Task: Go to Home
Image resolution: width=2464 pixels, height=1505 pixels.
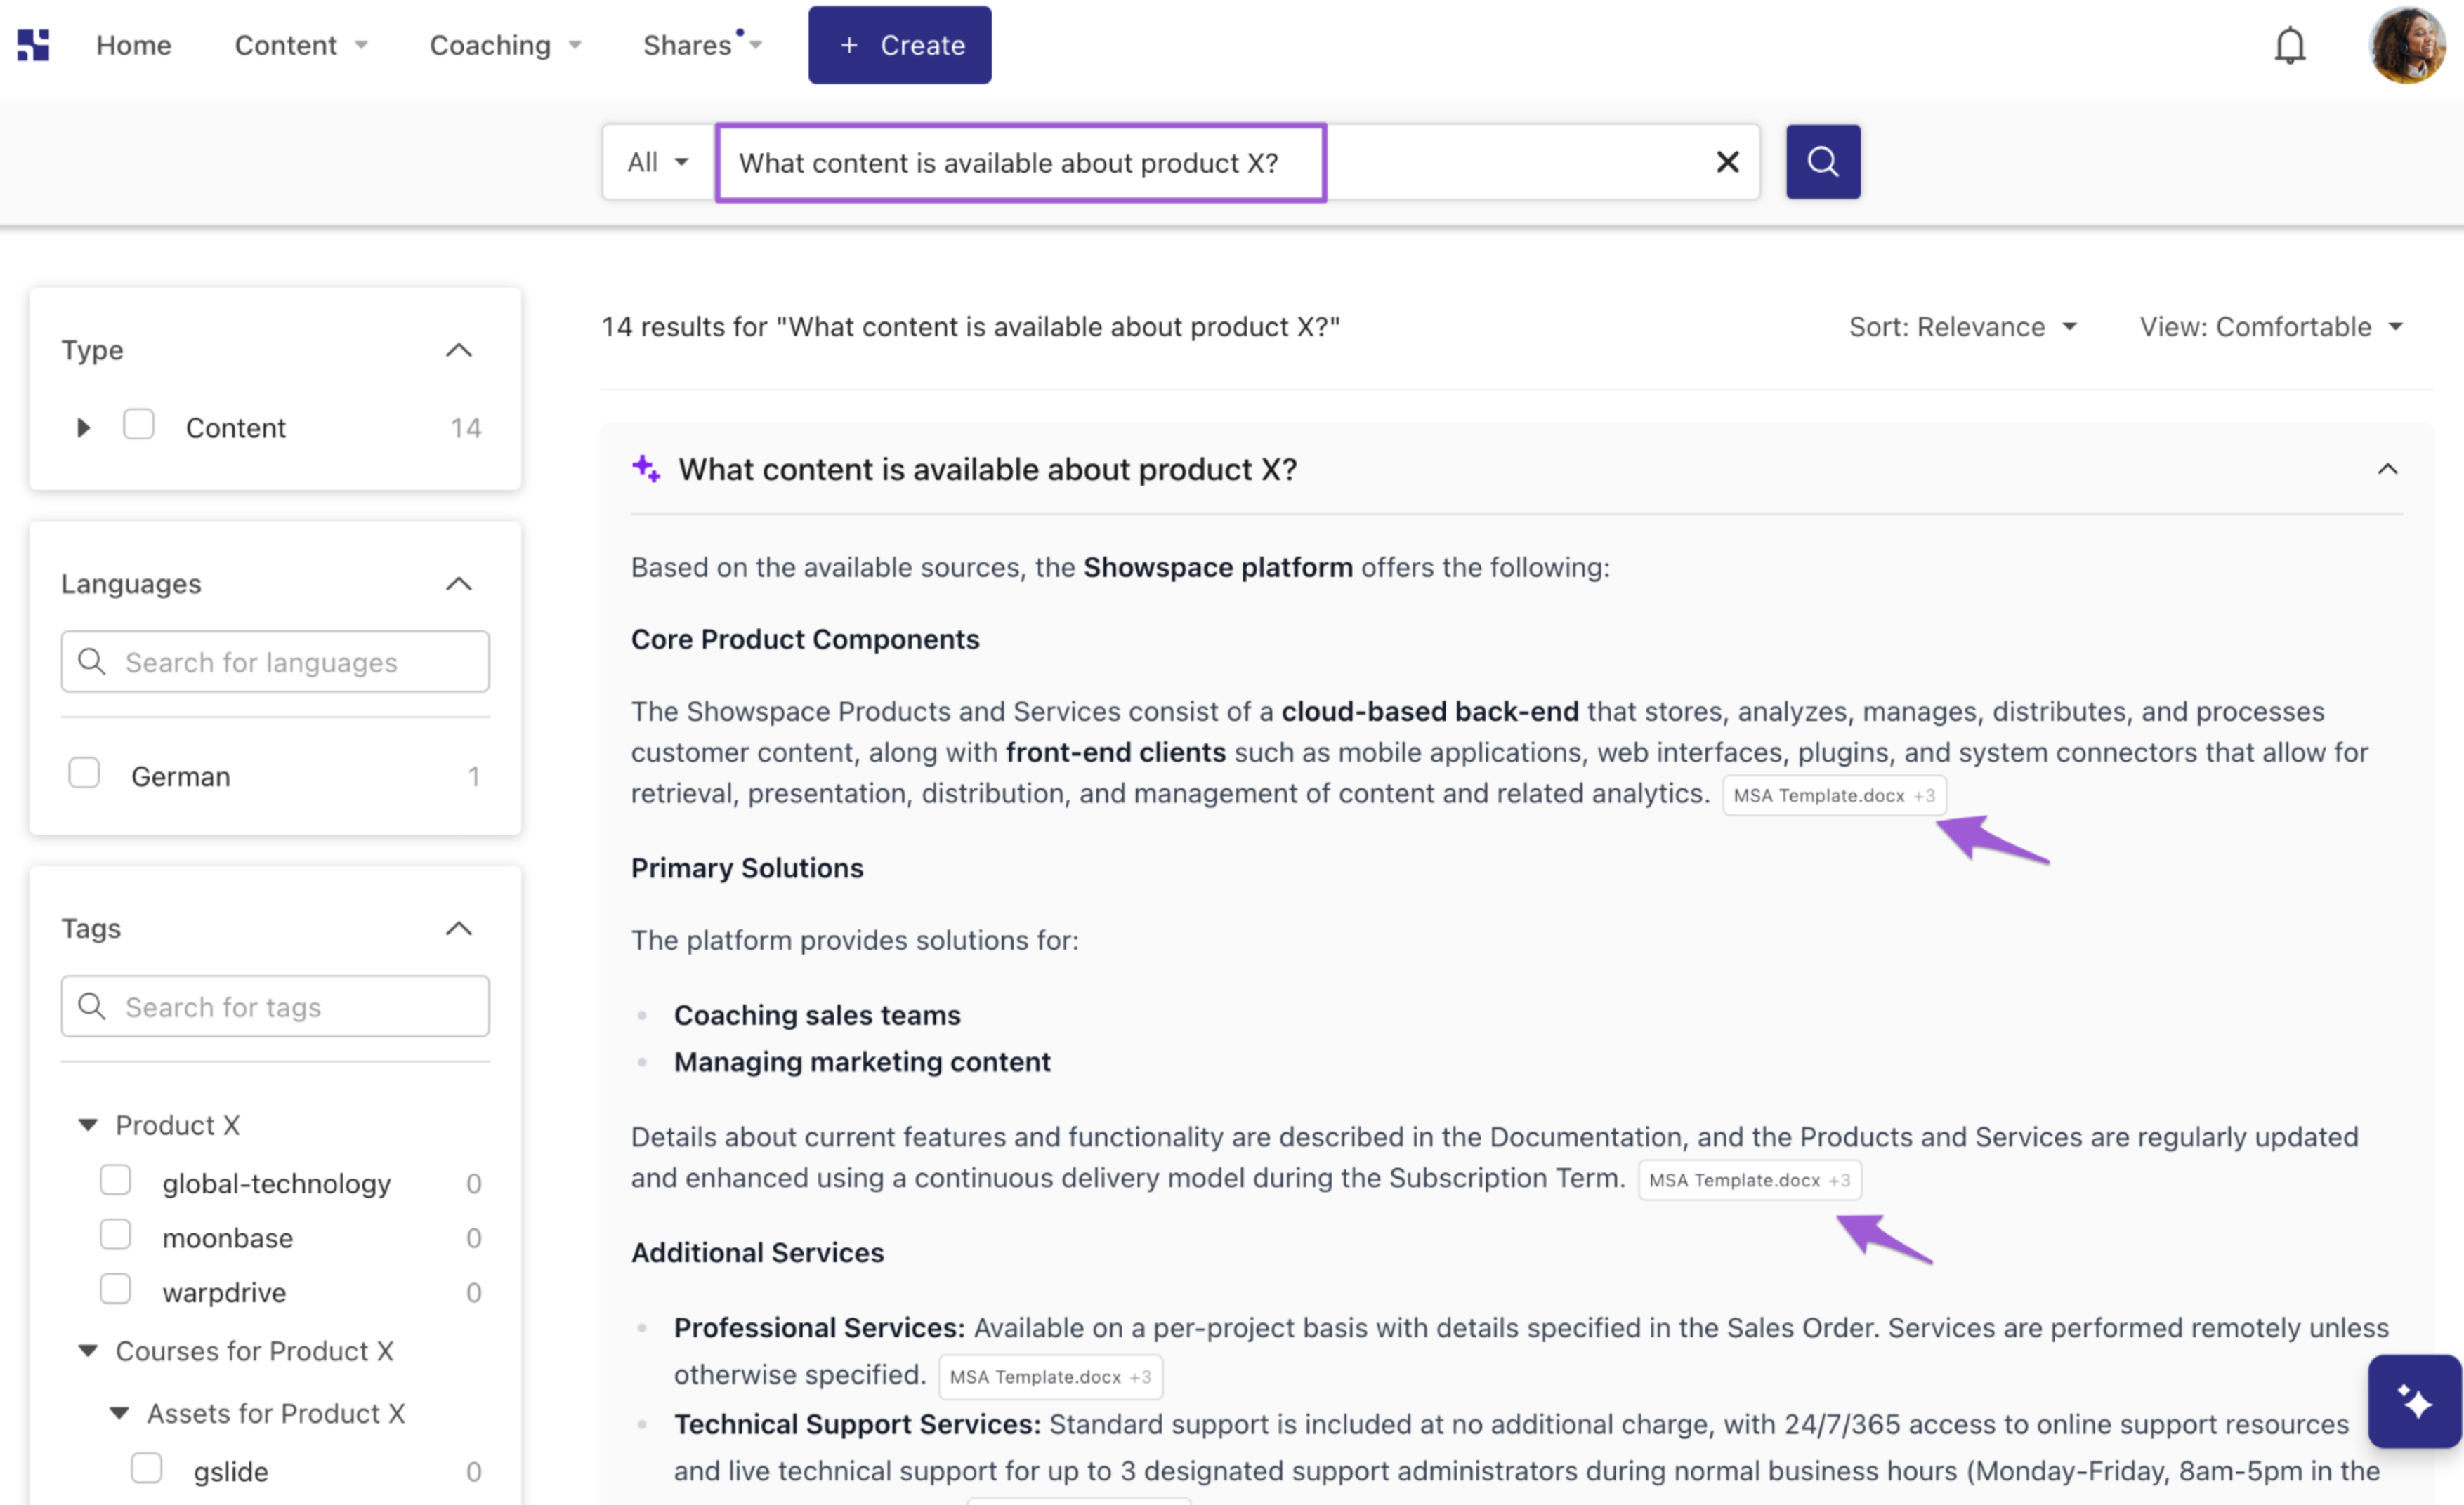Action: (x=134, y=45)
